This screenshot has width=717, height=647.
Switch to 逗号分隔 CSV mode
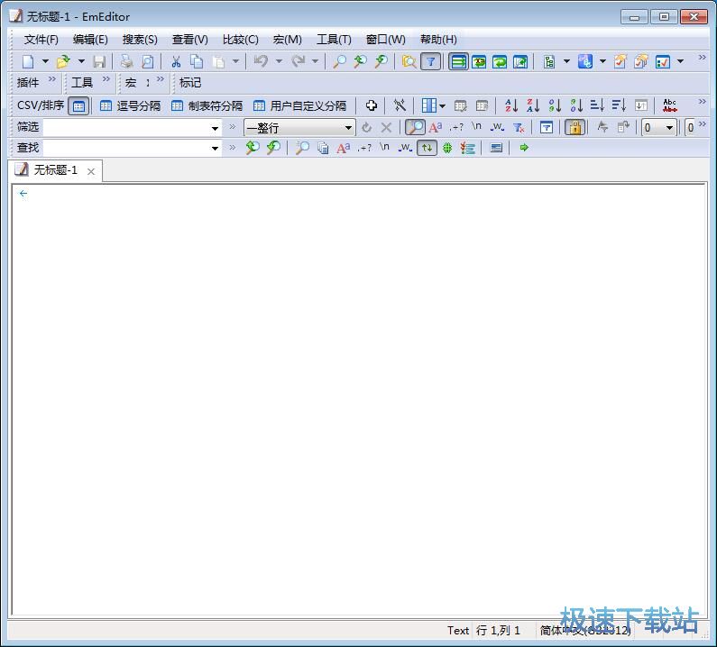click(x=130, y=106)
